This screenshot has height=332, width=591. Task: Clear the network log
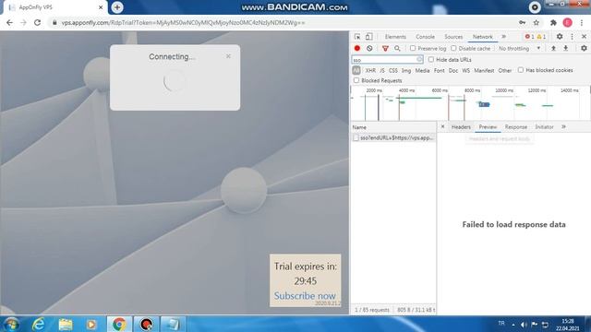coord(369,48)
